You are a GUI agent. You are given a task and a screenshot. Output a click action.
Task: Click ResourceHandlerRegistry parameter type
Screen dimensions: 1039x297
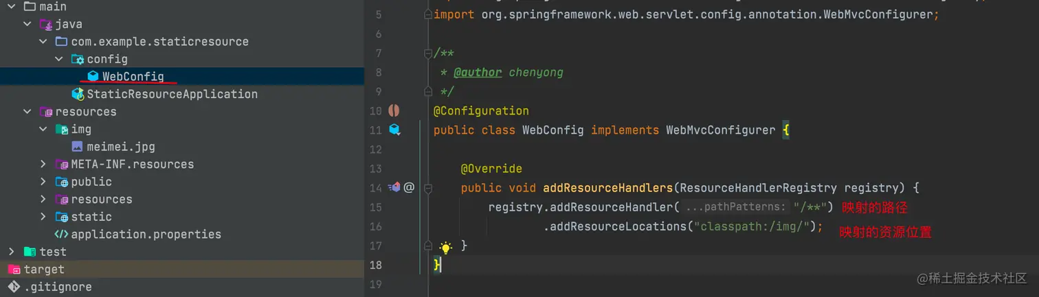pyautogui.click(x=758, y=187)
